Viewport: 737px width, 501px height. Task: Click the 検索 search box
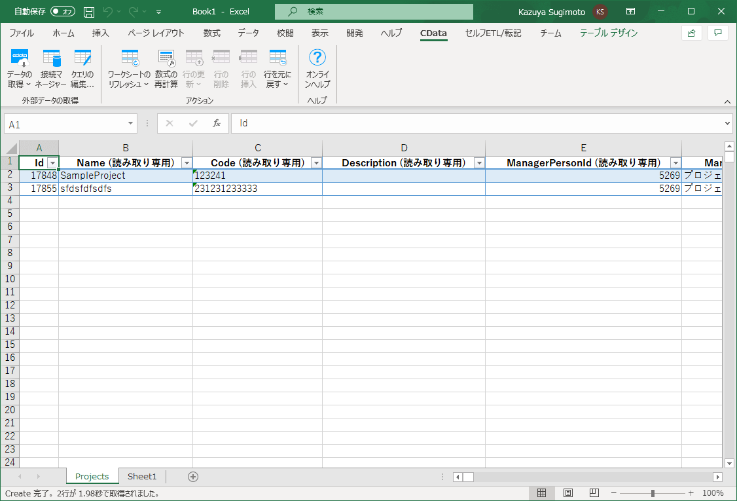[374, 11]
